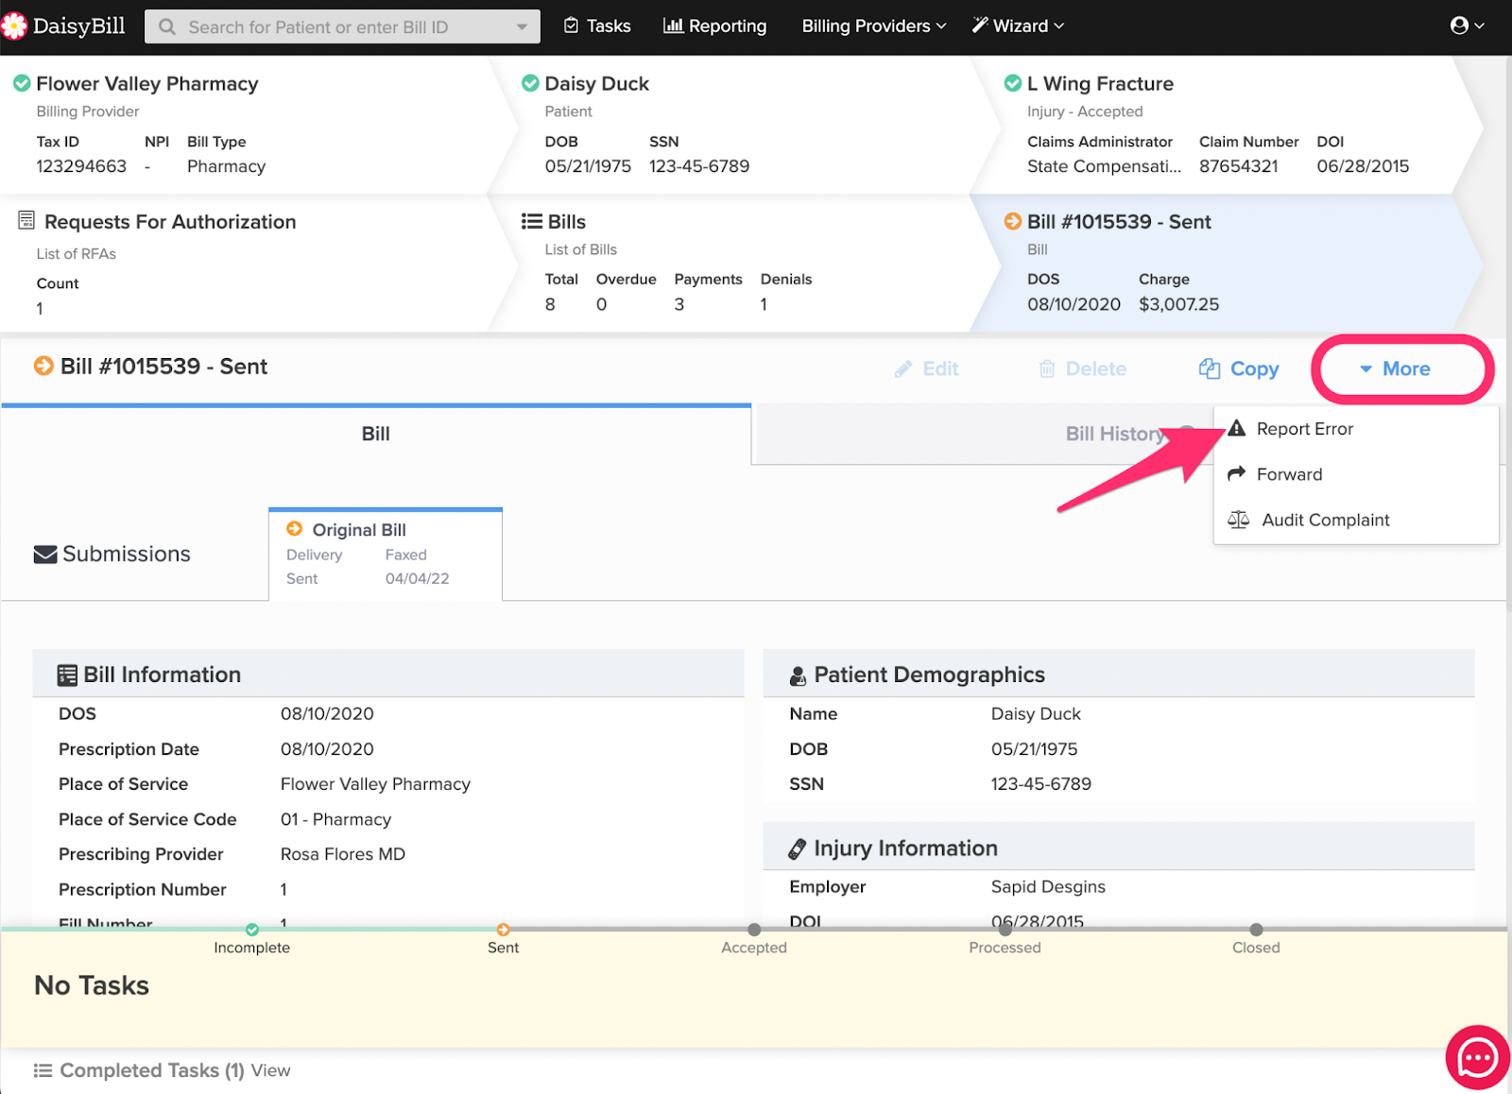The image size is (1512, 1094).
Task: Copy this bill
Action: 1239,368
